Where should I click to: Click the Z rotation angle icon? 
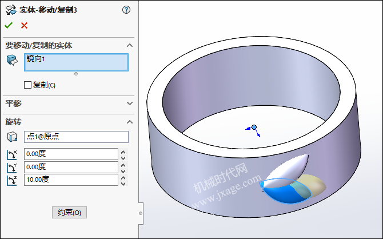(12, 180)
